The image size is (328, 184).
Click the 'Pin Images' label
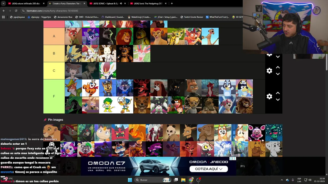[55, 120]
